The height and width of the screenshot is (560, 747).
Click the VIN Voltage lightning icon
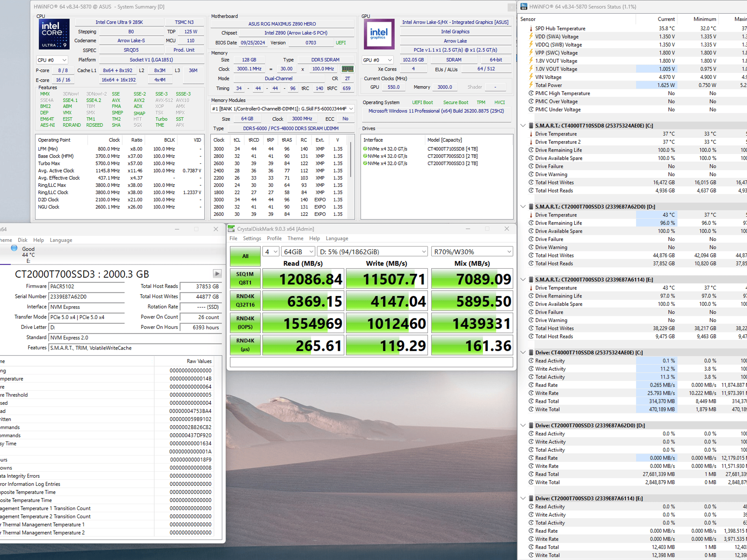coord(531,77)
